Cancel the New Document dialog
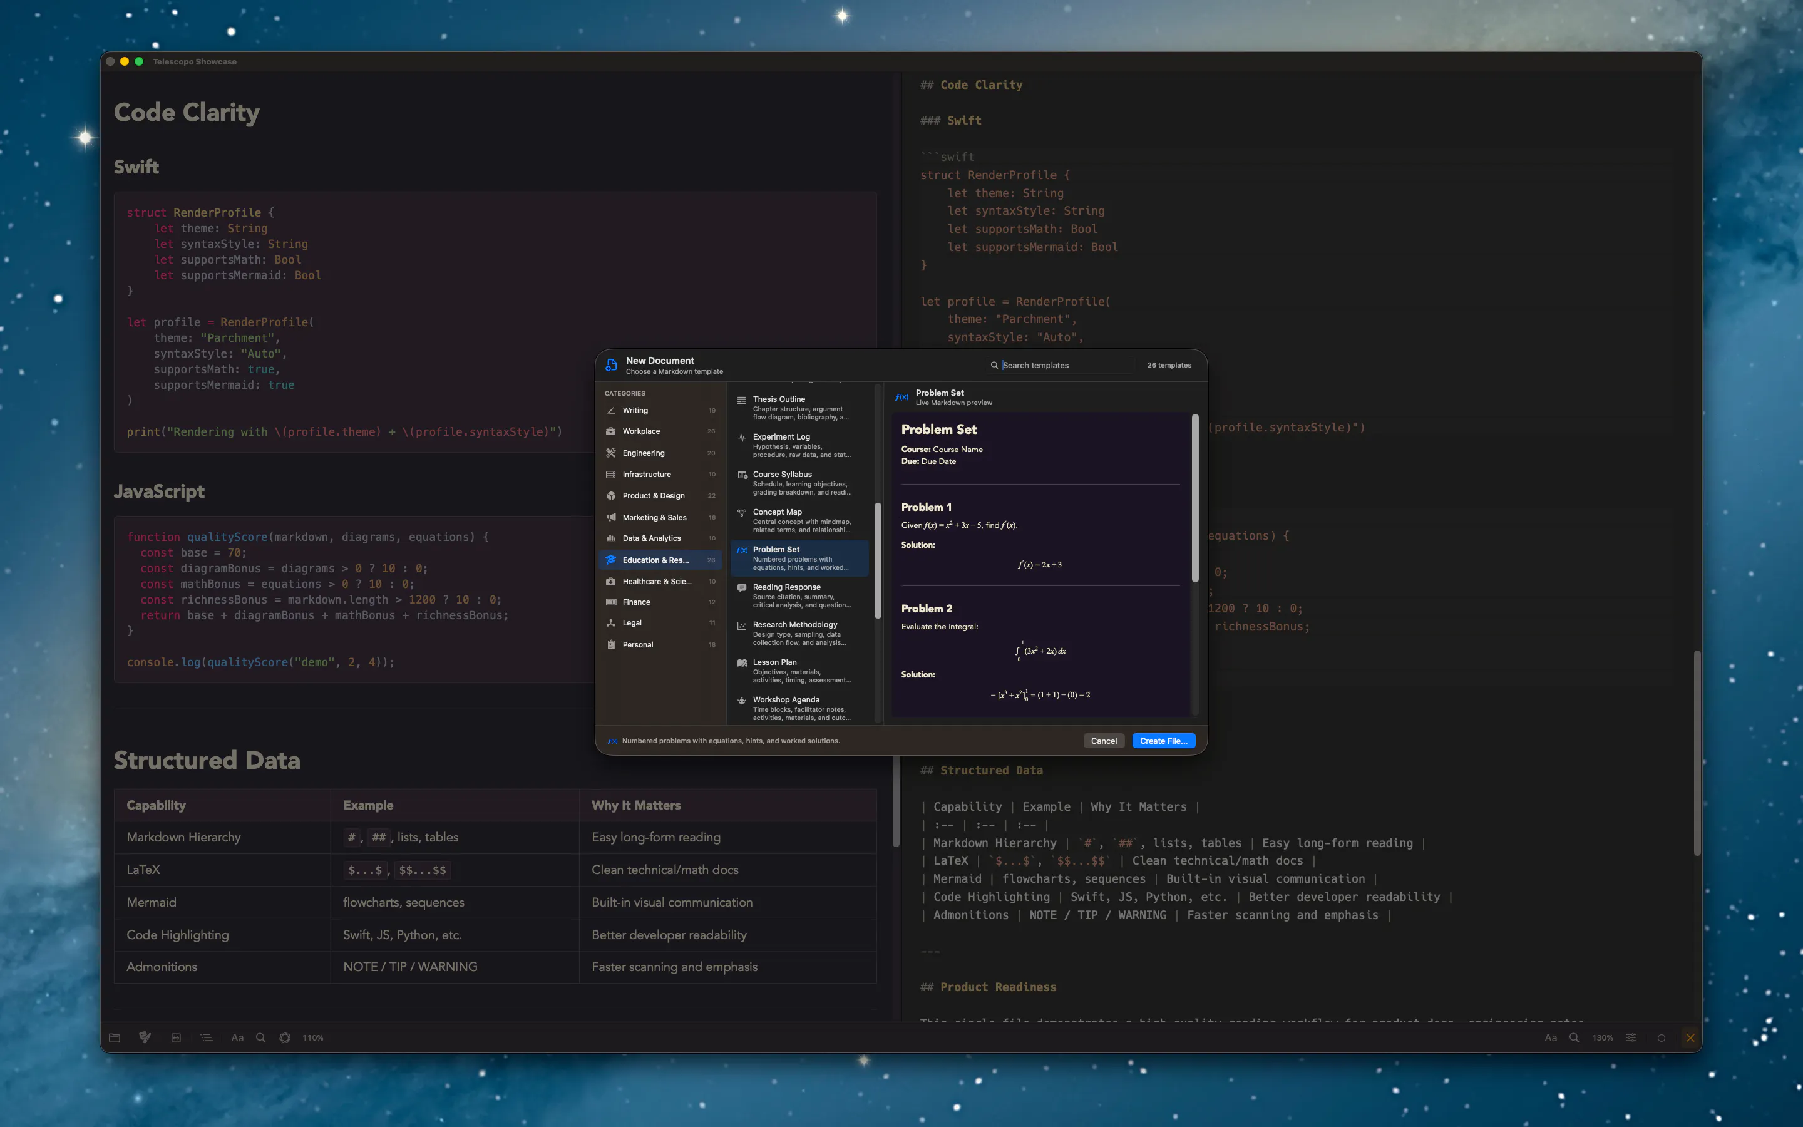This screenshot has height=1127, width=1803. (x=1104, y=741)
